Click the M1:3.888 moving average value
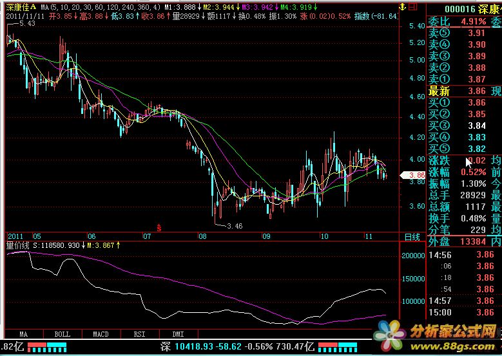The height and width of the screenshot is (356, 502). click(180, 7)
